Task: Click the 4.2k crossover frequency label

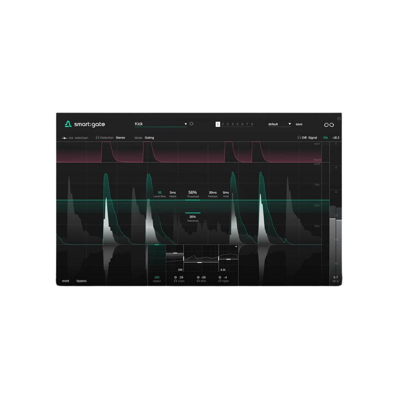Action: tap(223, 270)
